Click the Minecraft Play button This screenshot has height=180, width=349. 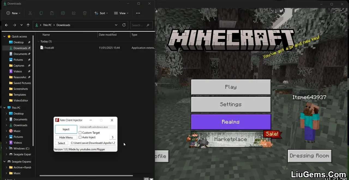231,87
